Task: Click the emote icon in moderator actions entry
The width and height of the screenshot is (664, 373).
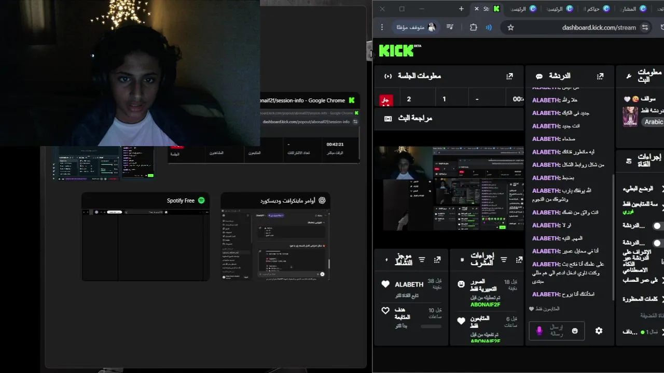Action: coord(461,284)
